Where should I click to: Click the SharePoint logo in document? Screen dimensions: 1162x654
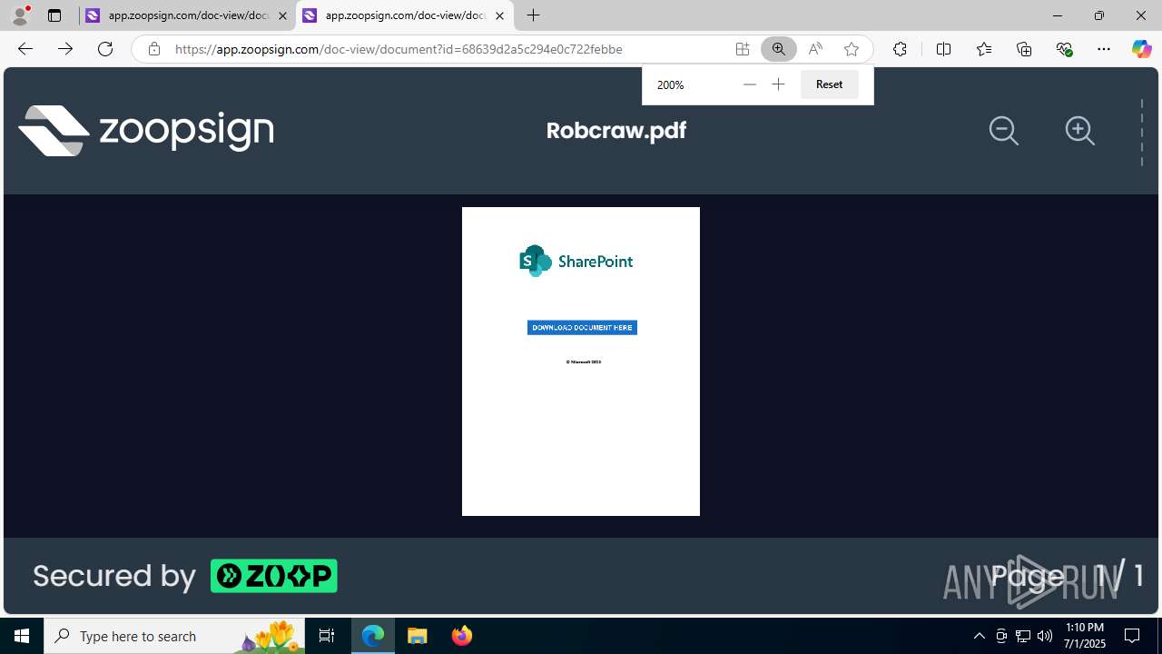576,261
